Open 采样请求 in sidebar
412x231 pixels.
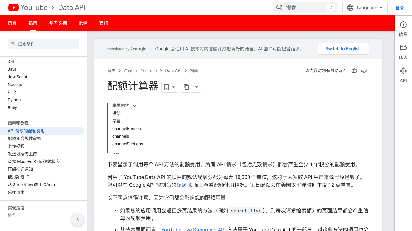click(x=16, y=193)
